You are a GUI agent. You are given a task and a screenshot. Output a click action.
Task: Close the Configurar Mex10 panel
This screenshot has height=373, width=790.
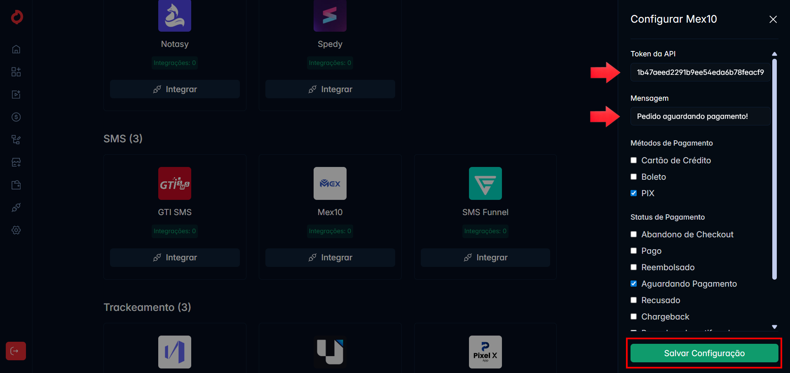(x=773, y=19)
